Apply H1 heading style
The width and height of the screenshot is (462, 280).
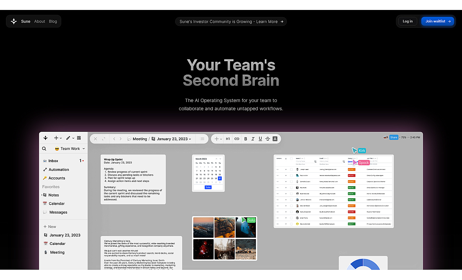[x=228, y=139]
